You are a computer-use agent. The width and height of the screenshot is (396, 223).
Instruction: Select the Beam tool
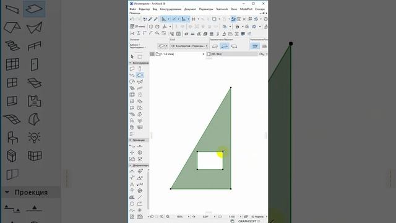132,75
